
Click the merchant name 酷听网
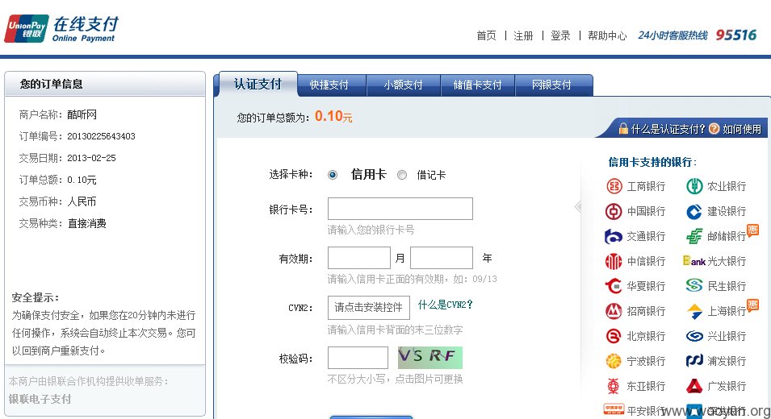(82, 114)
